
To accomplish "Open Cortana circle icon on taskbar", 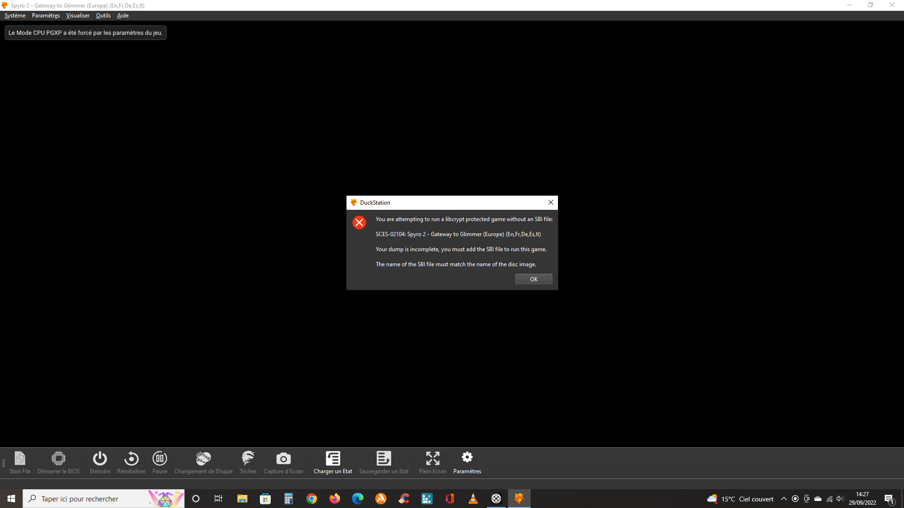I will tap(196, 499).
